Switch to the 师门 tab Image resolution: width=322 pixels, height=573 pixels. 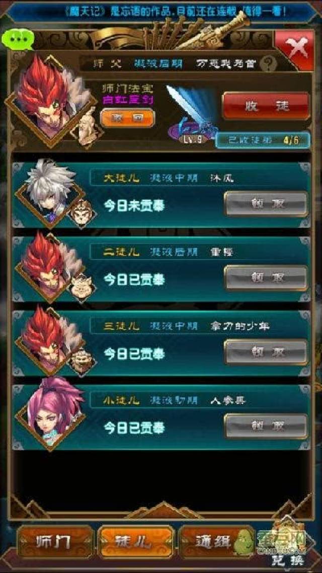click(x=55, y=542)
